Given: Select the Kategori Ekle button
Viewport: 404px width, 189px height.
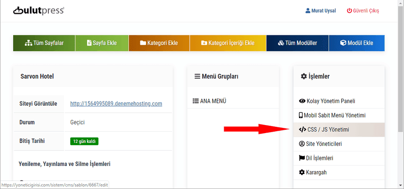Looking at the screenshot, I should tap(159, 43).
